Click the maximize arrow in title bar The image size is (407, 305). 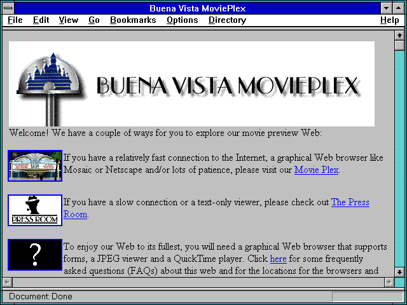(x=399, y=8)
